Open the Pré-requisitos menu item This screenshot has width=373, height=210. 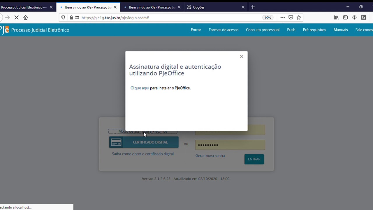tap(314, 30)
